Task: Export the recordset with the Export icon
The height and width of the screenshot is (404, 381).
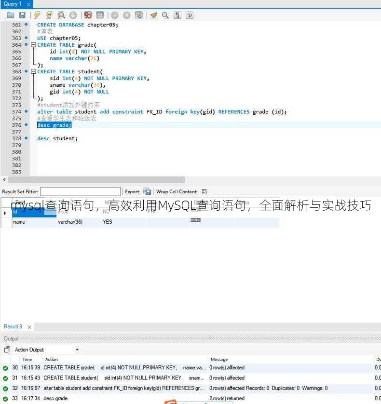Action: click(147, 191)
